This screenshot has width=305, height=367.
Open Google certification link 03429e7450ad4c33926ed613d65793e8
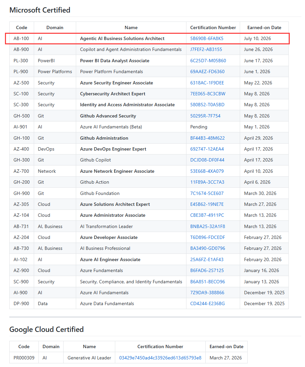tap(160, 358)
